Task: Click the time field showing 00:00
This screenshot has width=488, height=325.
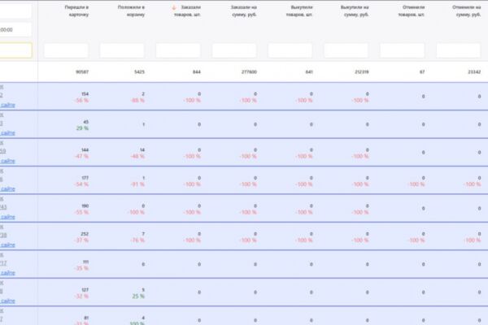Action: (15, 30)
